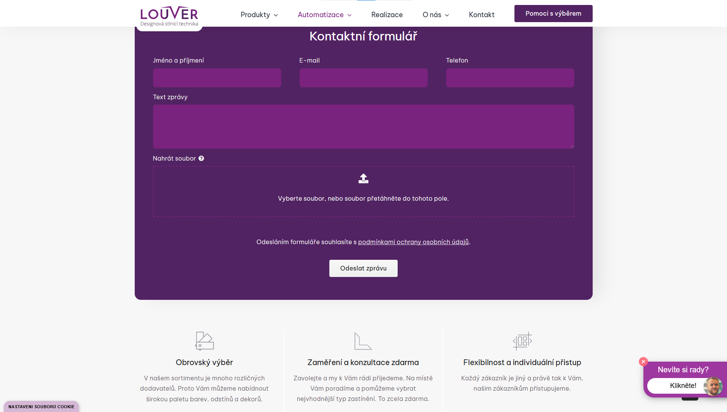Click the Louver logo

pyautogui.click(x=169, y=16)
